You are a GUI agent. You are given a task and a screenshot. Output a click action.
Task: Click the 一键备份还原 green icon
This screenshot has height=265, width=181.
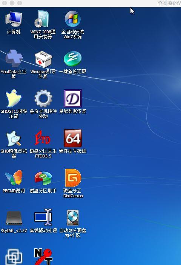(72, 59)
